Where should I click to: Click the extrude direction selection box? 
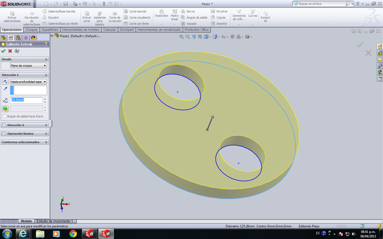pyautogui.click(x=29, y=90)
